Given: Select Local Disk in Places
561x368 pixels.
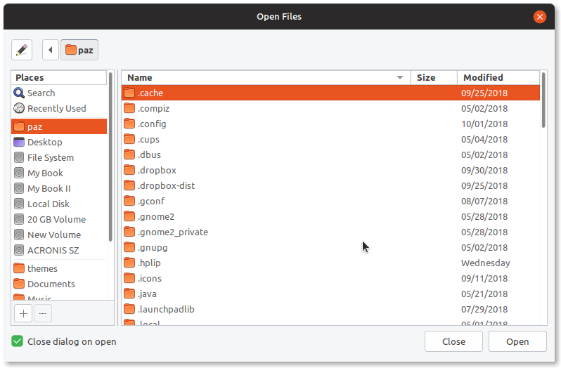Looking at the screenshot, I should 59,204.
